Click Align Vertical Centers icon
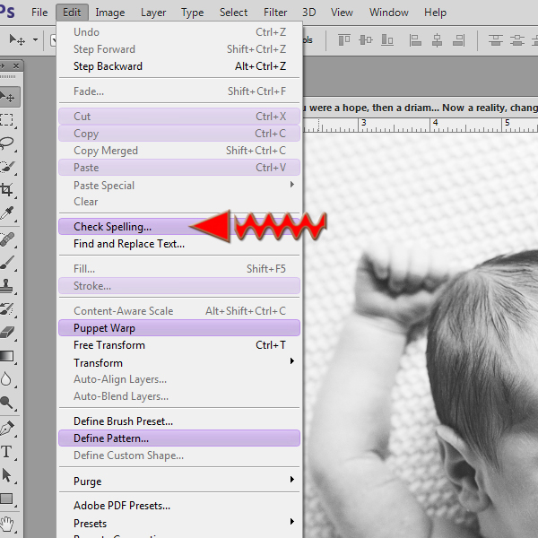Viewport: 538px width, 538px height. click(x=366, y=40)
